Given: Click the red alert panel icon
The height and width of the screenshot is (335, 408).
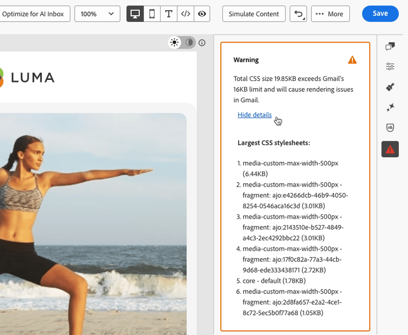Looking at the screenshot, I should click(390, 150).
